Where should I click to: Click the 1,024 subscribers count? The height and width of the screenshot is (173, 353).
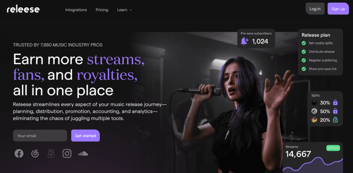(260, 41)
